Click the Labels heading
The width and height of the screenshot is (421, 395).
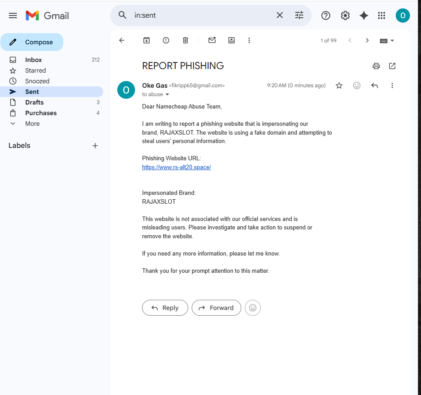pos(19,146)
